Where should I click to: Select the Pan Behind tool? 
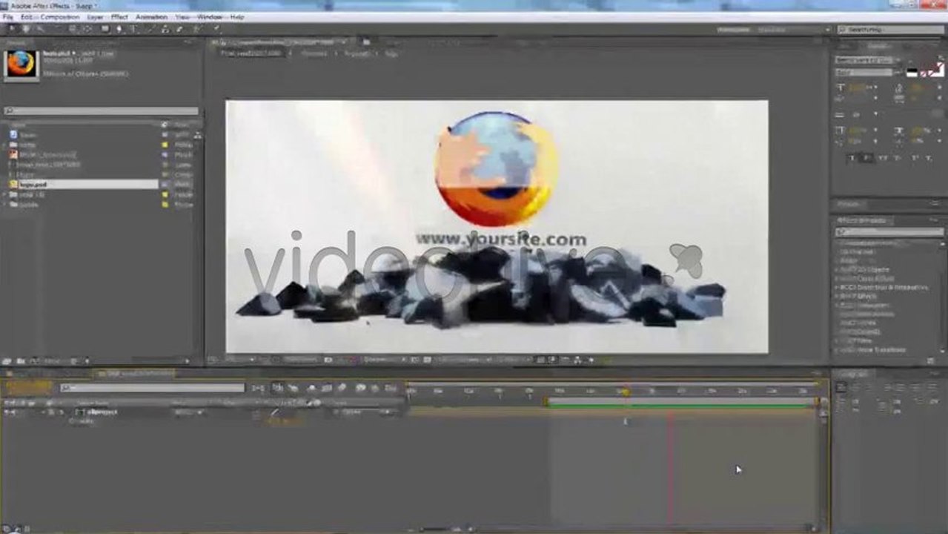pyautogui.click(x=87, y=29)
